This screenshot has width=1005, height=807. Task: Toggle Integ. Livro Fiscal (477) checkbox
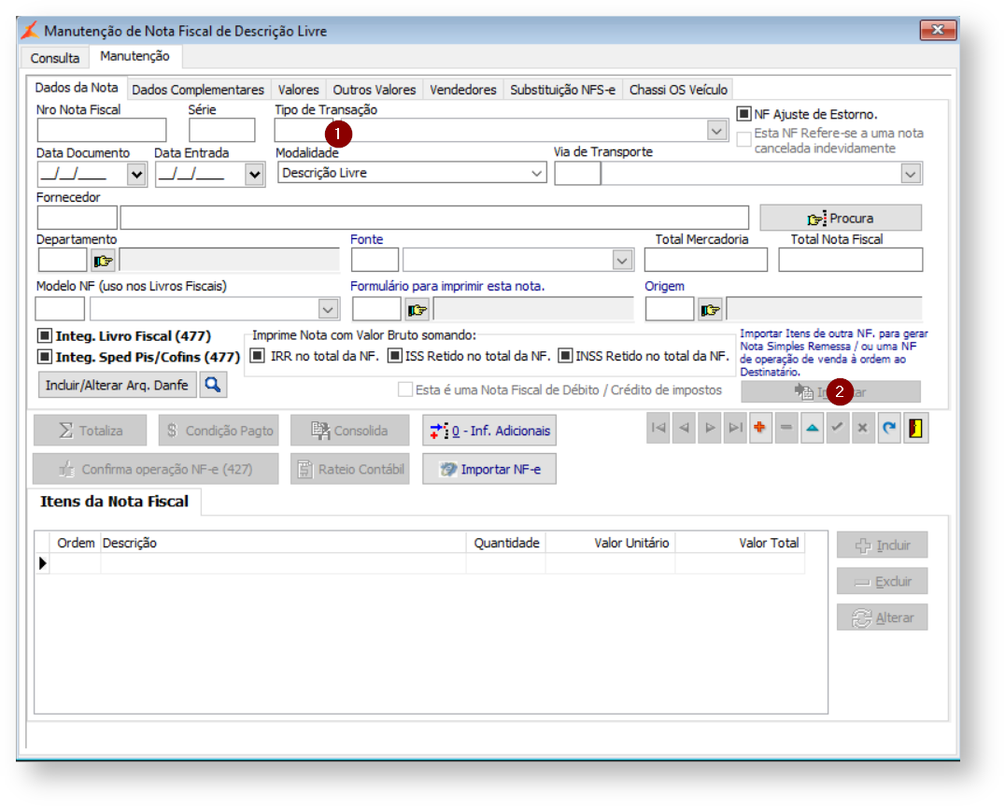(x=44, y=336)
